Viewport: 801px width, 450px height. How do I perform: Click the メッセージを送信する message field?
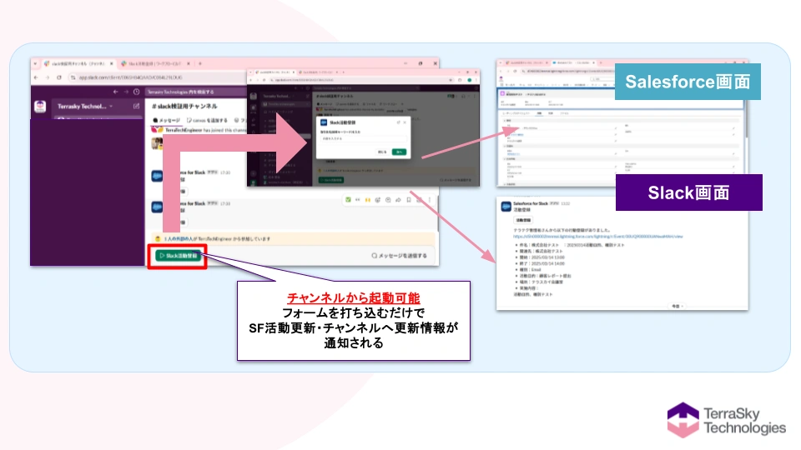click(x=399, y=256)
